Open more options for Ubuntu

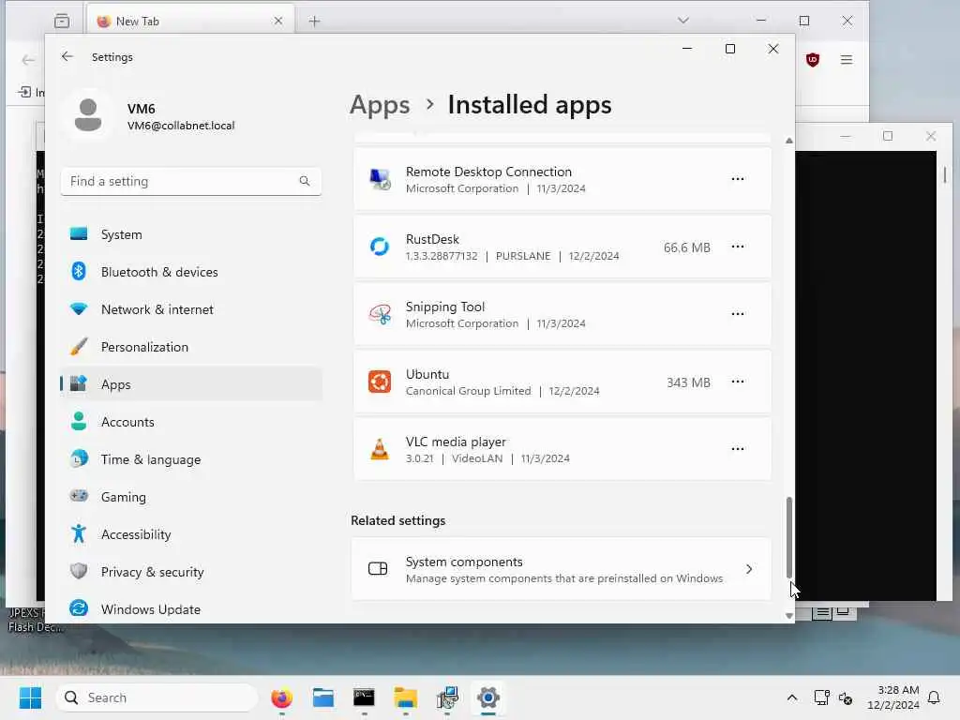click(x=738, y=382)
